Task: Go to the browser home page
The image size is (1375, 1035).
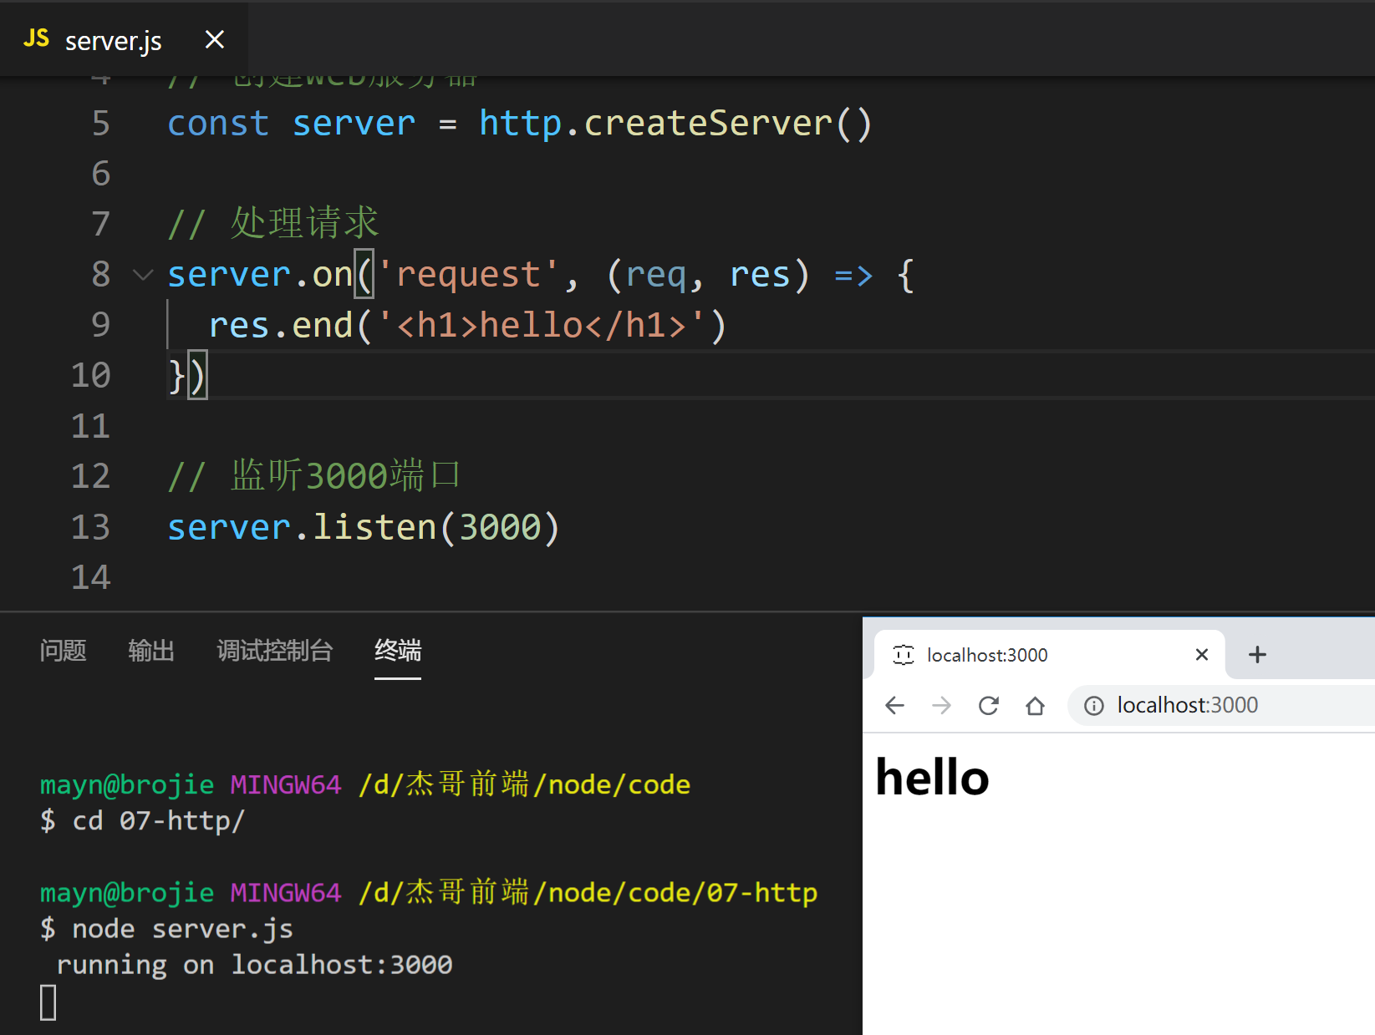Action: point(1036,706)
